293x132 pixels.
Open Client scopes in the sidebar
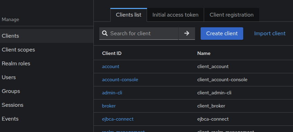[47, 50]
